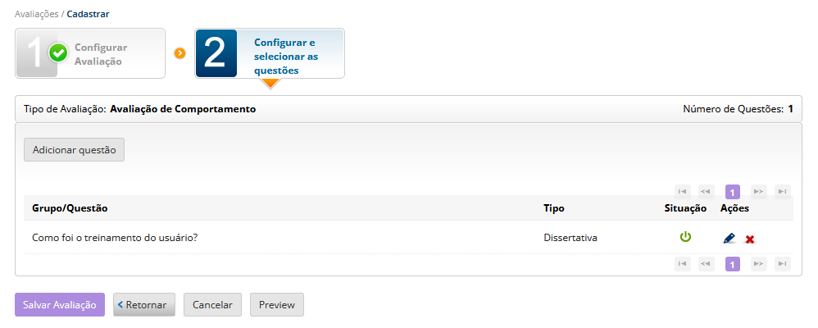Delete the question with the red X icon
Image resolution: width=818 pixels, height=328 pixels.
[x=750, y=239]
